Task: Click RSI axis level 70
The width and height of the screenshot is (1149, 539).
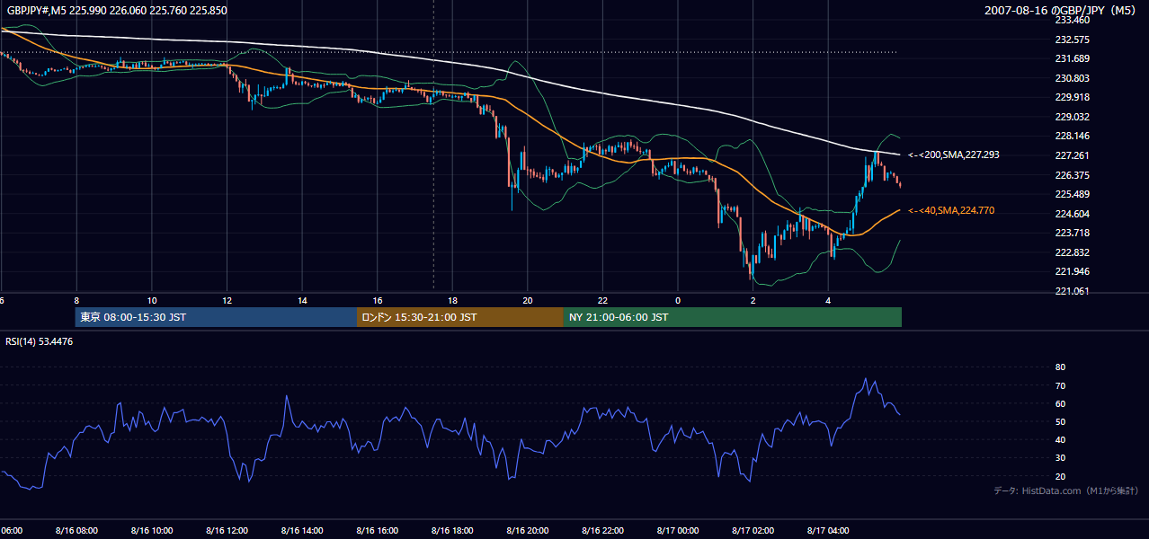Action: click(x=1060, y=386)
